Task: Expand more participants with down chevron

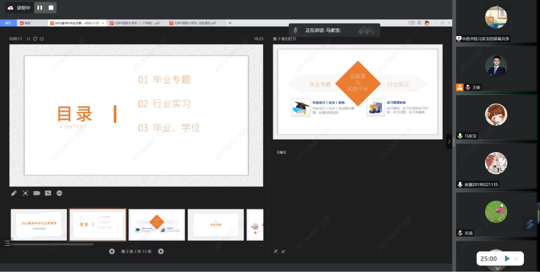Action: [497, 268]
